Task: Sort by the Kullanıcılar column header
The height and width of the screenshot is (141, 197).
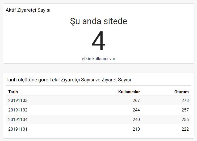Action: pos(129,92)
